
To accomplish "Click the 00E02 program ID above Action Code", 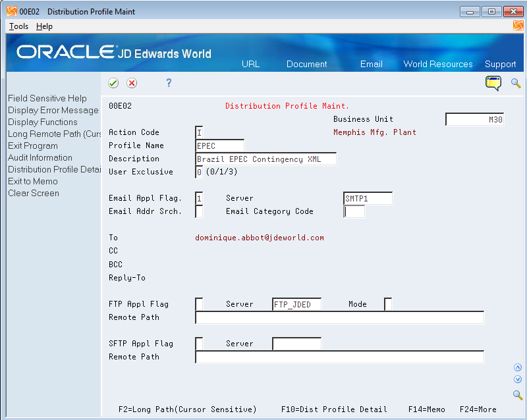I will click(x=120, y=106).
